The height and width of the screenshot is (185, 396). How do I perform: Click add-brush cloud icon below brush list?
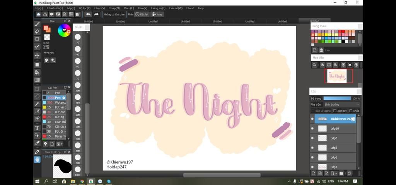pos(46,144)
